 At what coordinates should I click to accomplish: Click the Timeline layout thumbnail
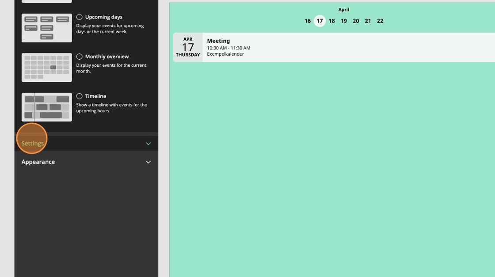47,107
